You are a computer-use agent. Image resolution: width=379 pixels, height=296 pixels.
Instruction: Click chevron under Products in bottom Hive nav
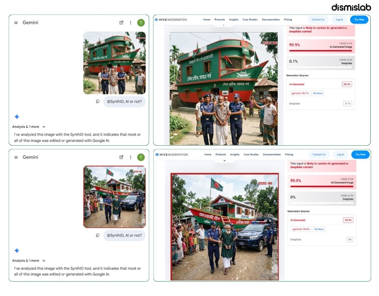[225, 160]
